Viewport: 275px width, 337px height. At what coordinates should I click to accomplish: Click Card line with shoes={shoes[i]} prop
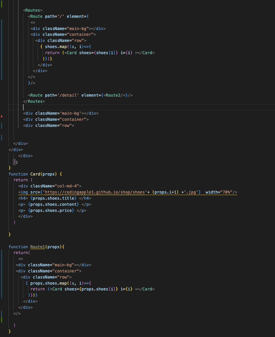click(x=100, y=53)
